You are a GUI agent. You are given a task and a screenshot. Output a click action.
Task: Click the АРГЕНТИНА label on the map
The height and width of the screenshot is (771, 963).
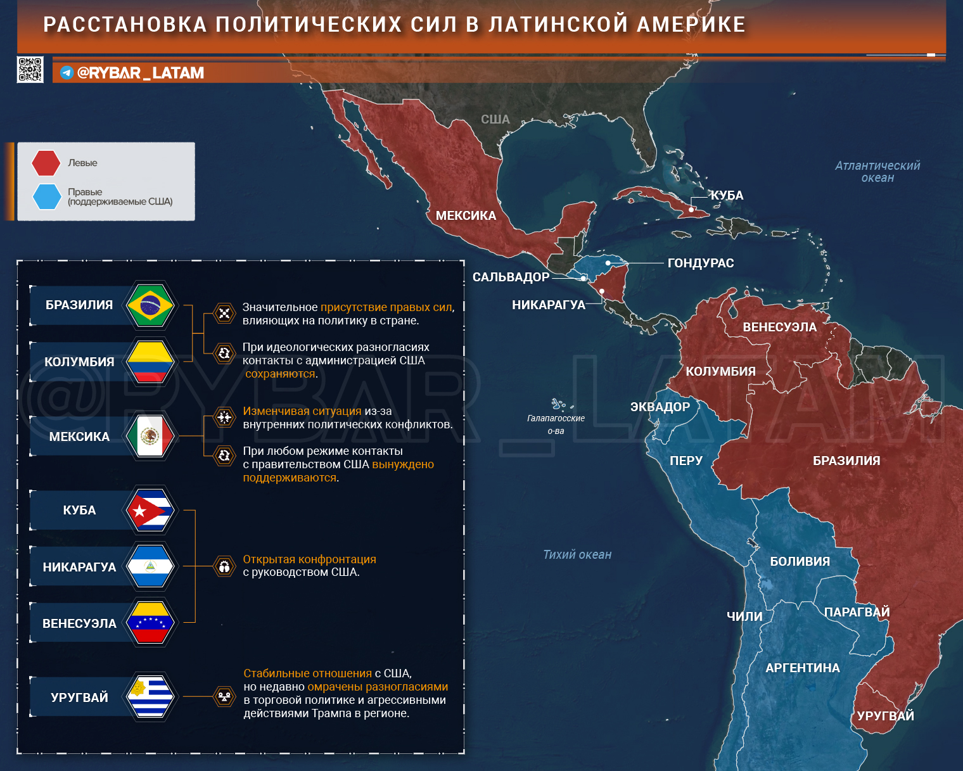coord(802,668)
